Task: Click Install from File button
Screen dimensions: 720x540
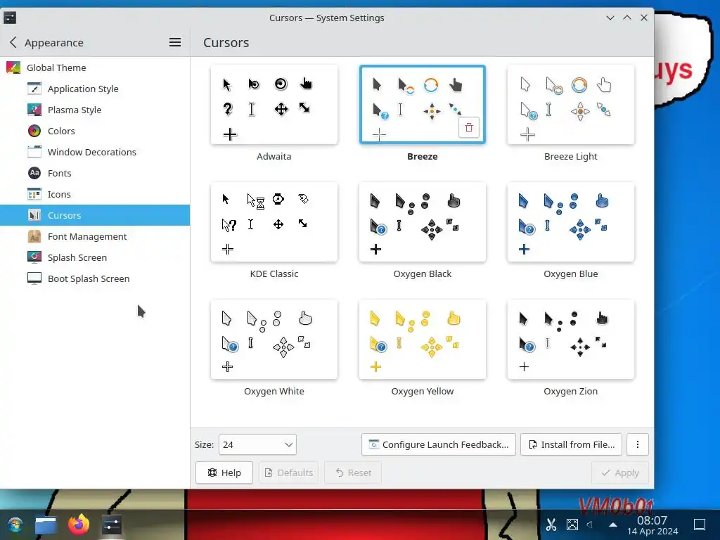Action: [x=571, y=444]
